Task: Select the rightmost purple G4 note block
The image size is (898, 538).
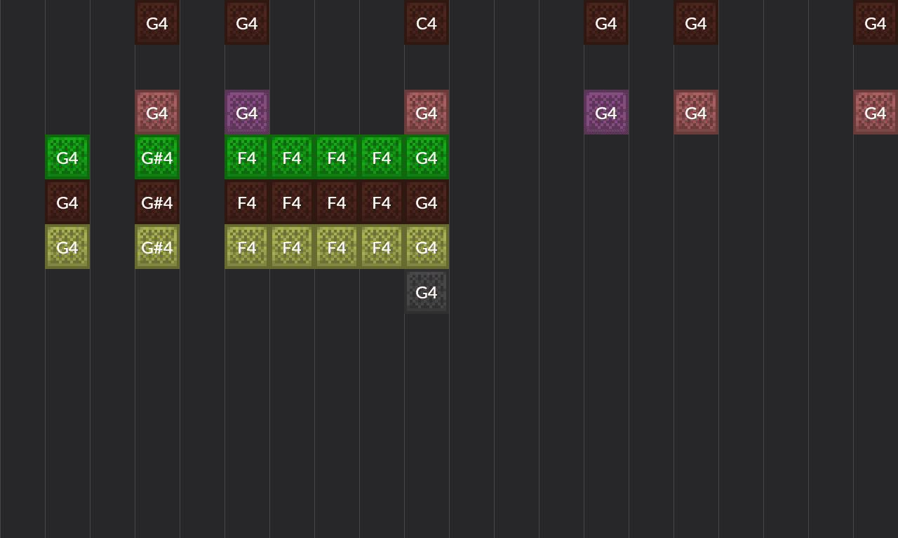Action: pyautogui.click(x=606, y=112)
